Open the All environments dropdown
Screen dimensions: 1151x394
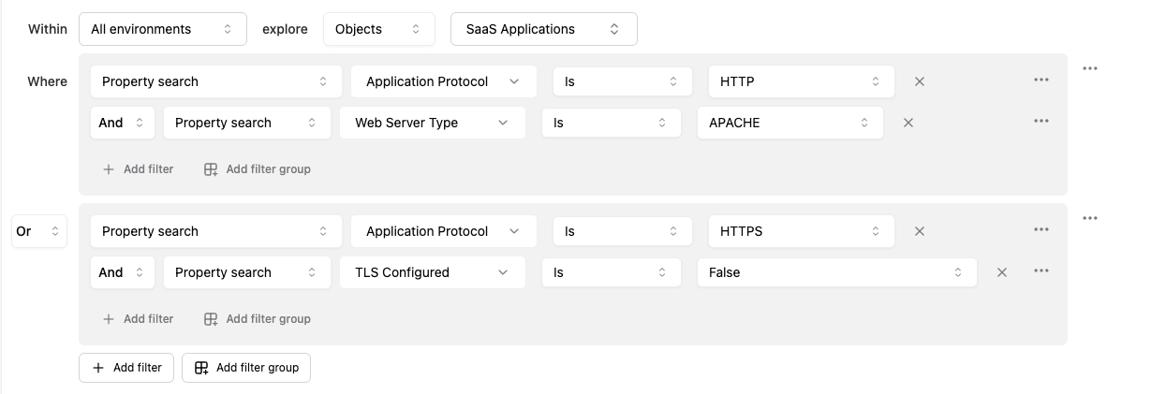coord(162,29)
